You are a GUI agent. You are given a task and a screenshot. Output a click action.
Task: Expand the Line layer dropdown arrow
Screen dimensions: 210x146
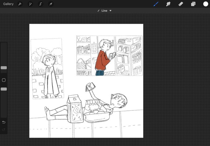click(x=111, y=11)
